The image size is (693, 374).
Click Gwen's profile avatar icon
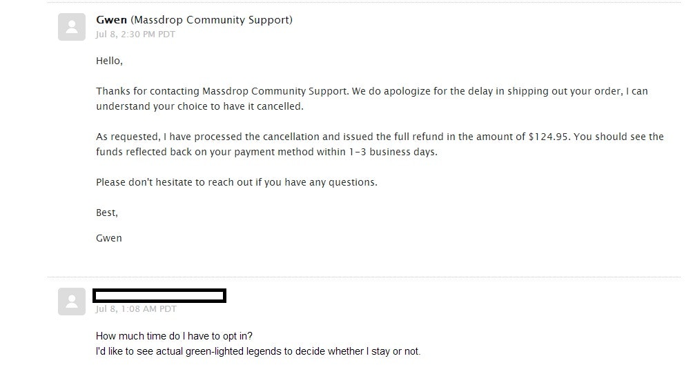[x=72, y=27]
